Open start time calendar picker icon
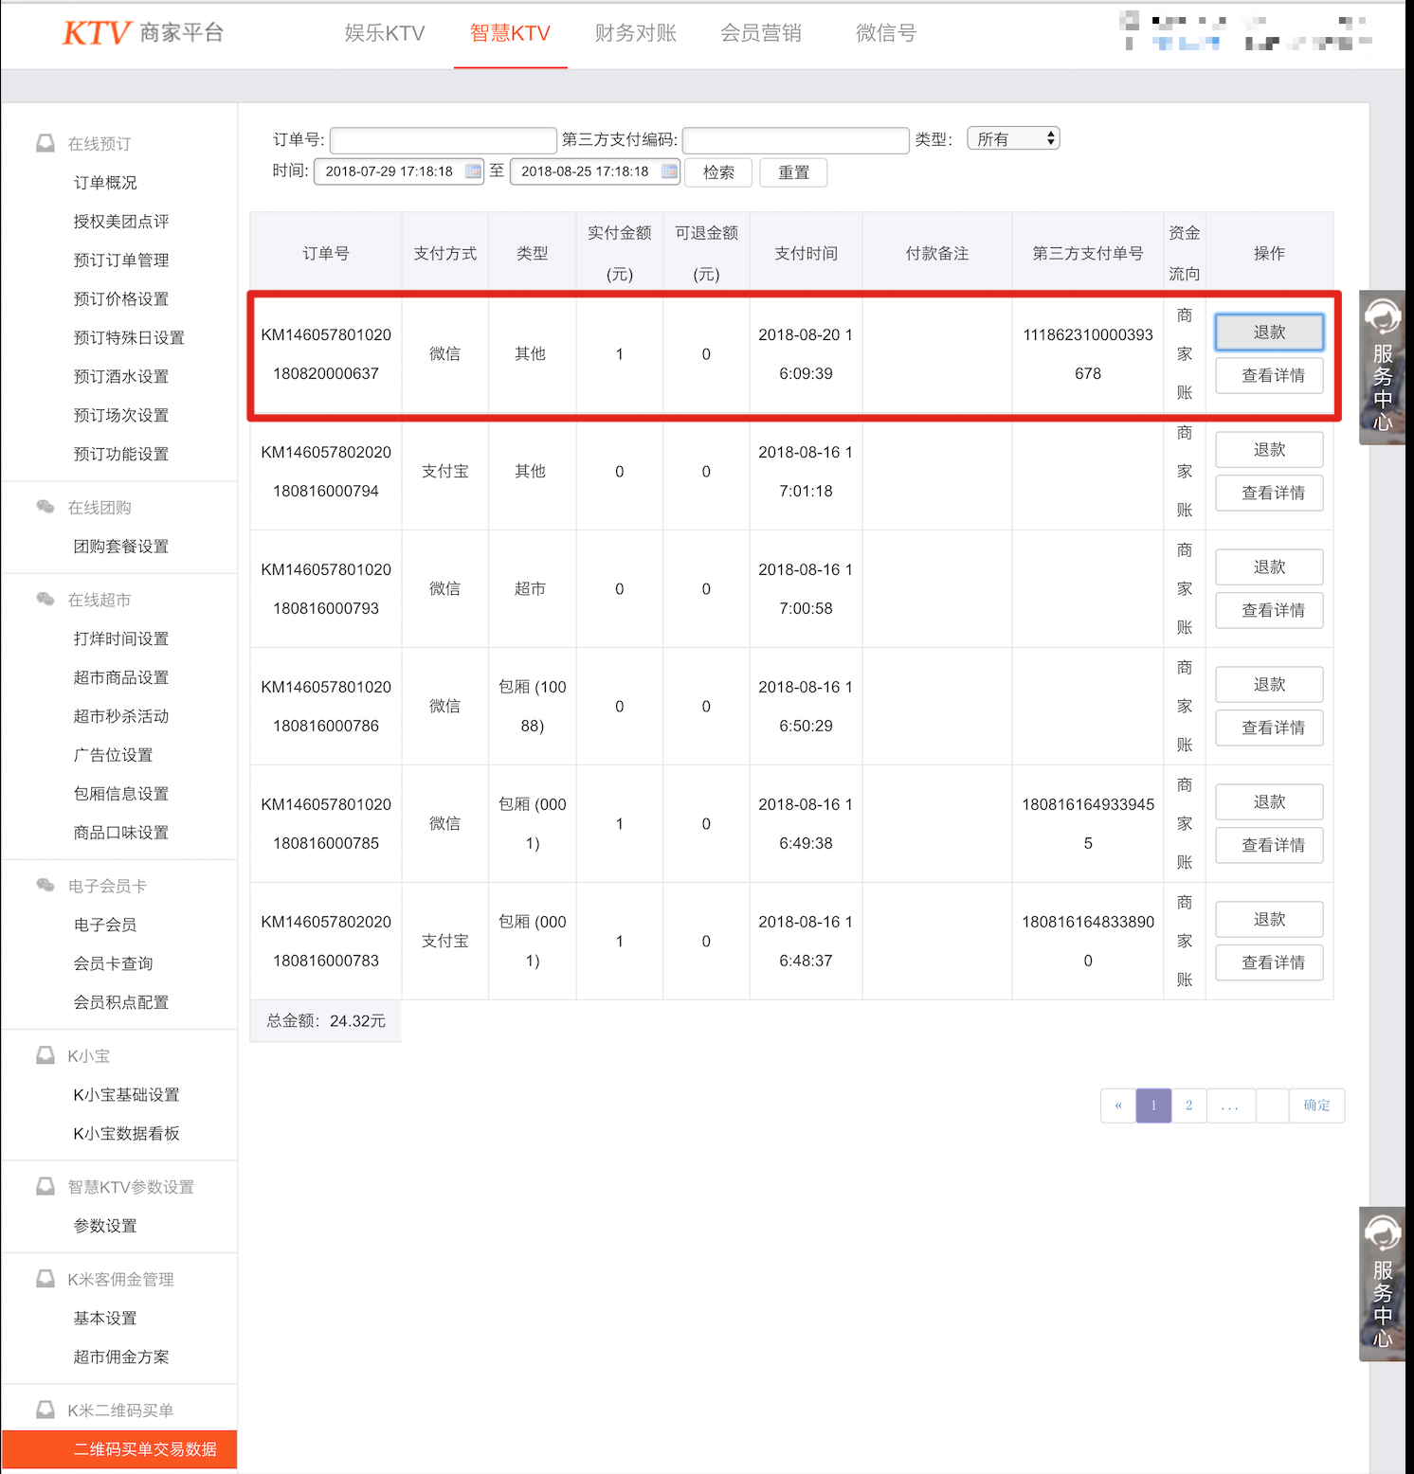This screenshot has width=1414, height=1474. pyautogui.click(x=473, y=171)
